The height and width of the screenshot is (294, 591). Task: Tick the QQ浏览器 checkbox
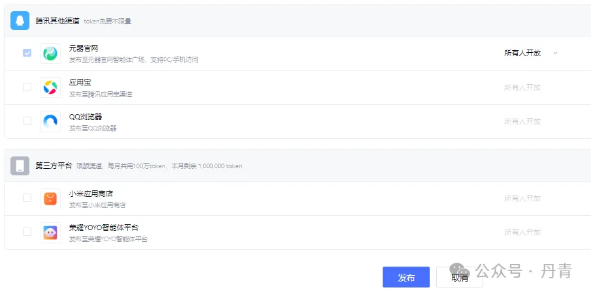click(x=27, y=121)
